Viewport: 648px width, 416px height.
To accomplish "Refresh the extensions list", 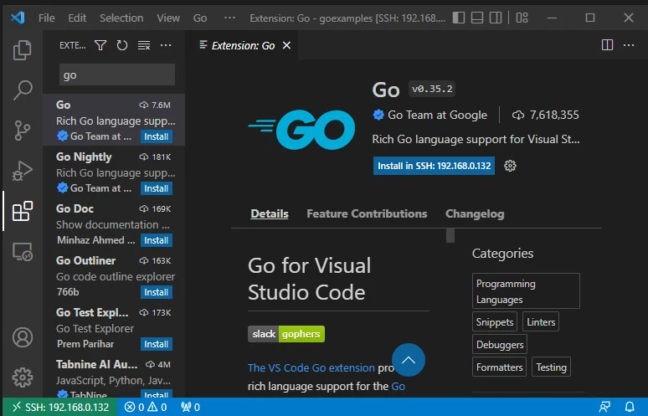I will tap(122, 45).
